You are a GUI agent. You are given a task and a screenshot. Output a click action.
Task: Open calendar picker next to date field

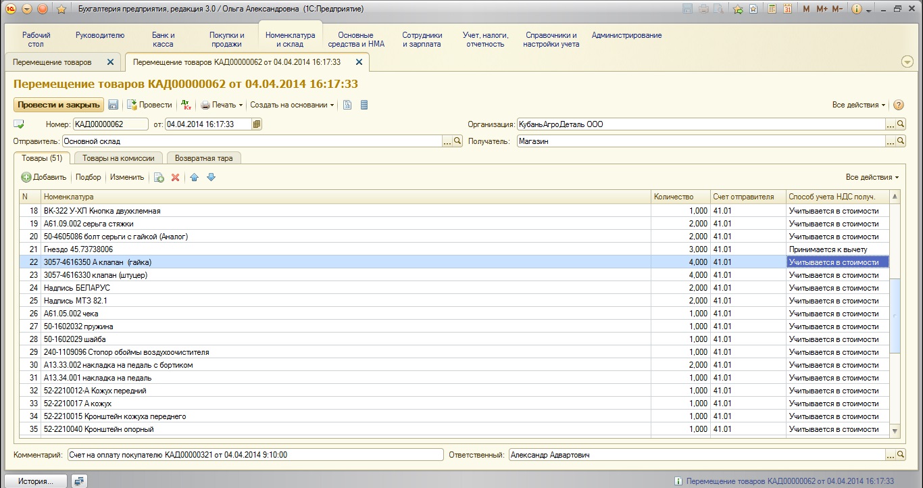[257, 124]
